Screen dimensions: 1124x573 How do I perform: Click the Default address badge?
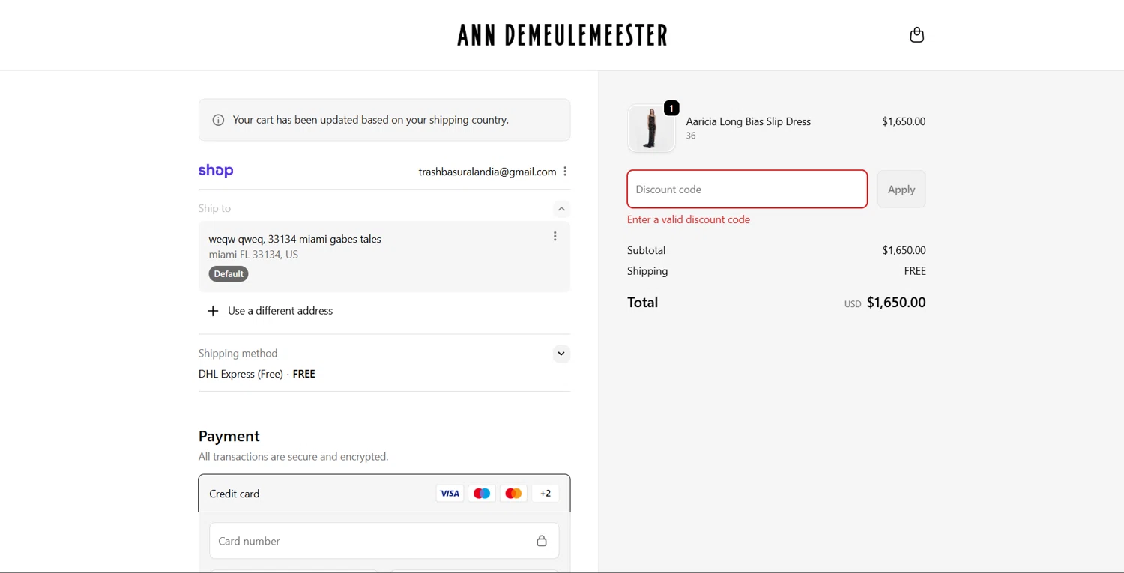[229, 274]
